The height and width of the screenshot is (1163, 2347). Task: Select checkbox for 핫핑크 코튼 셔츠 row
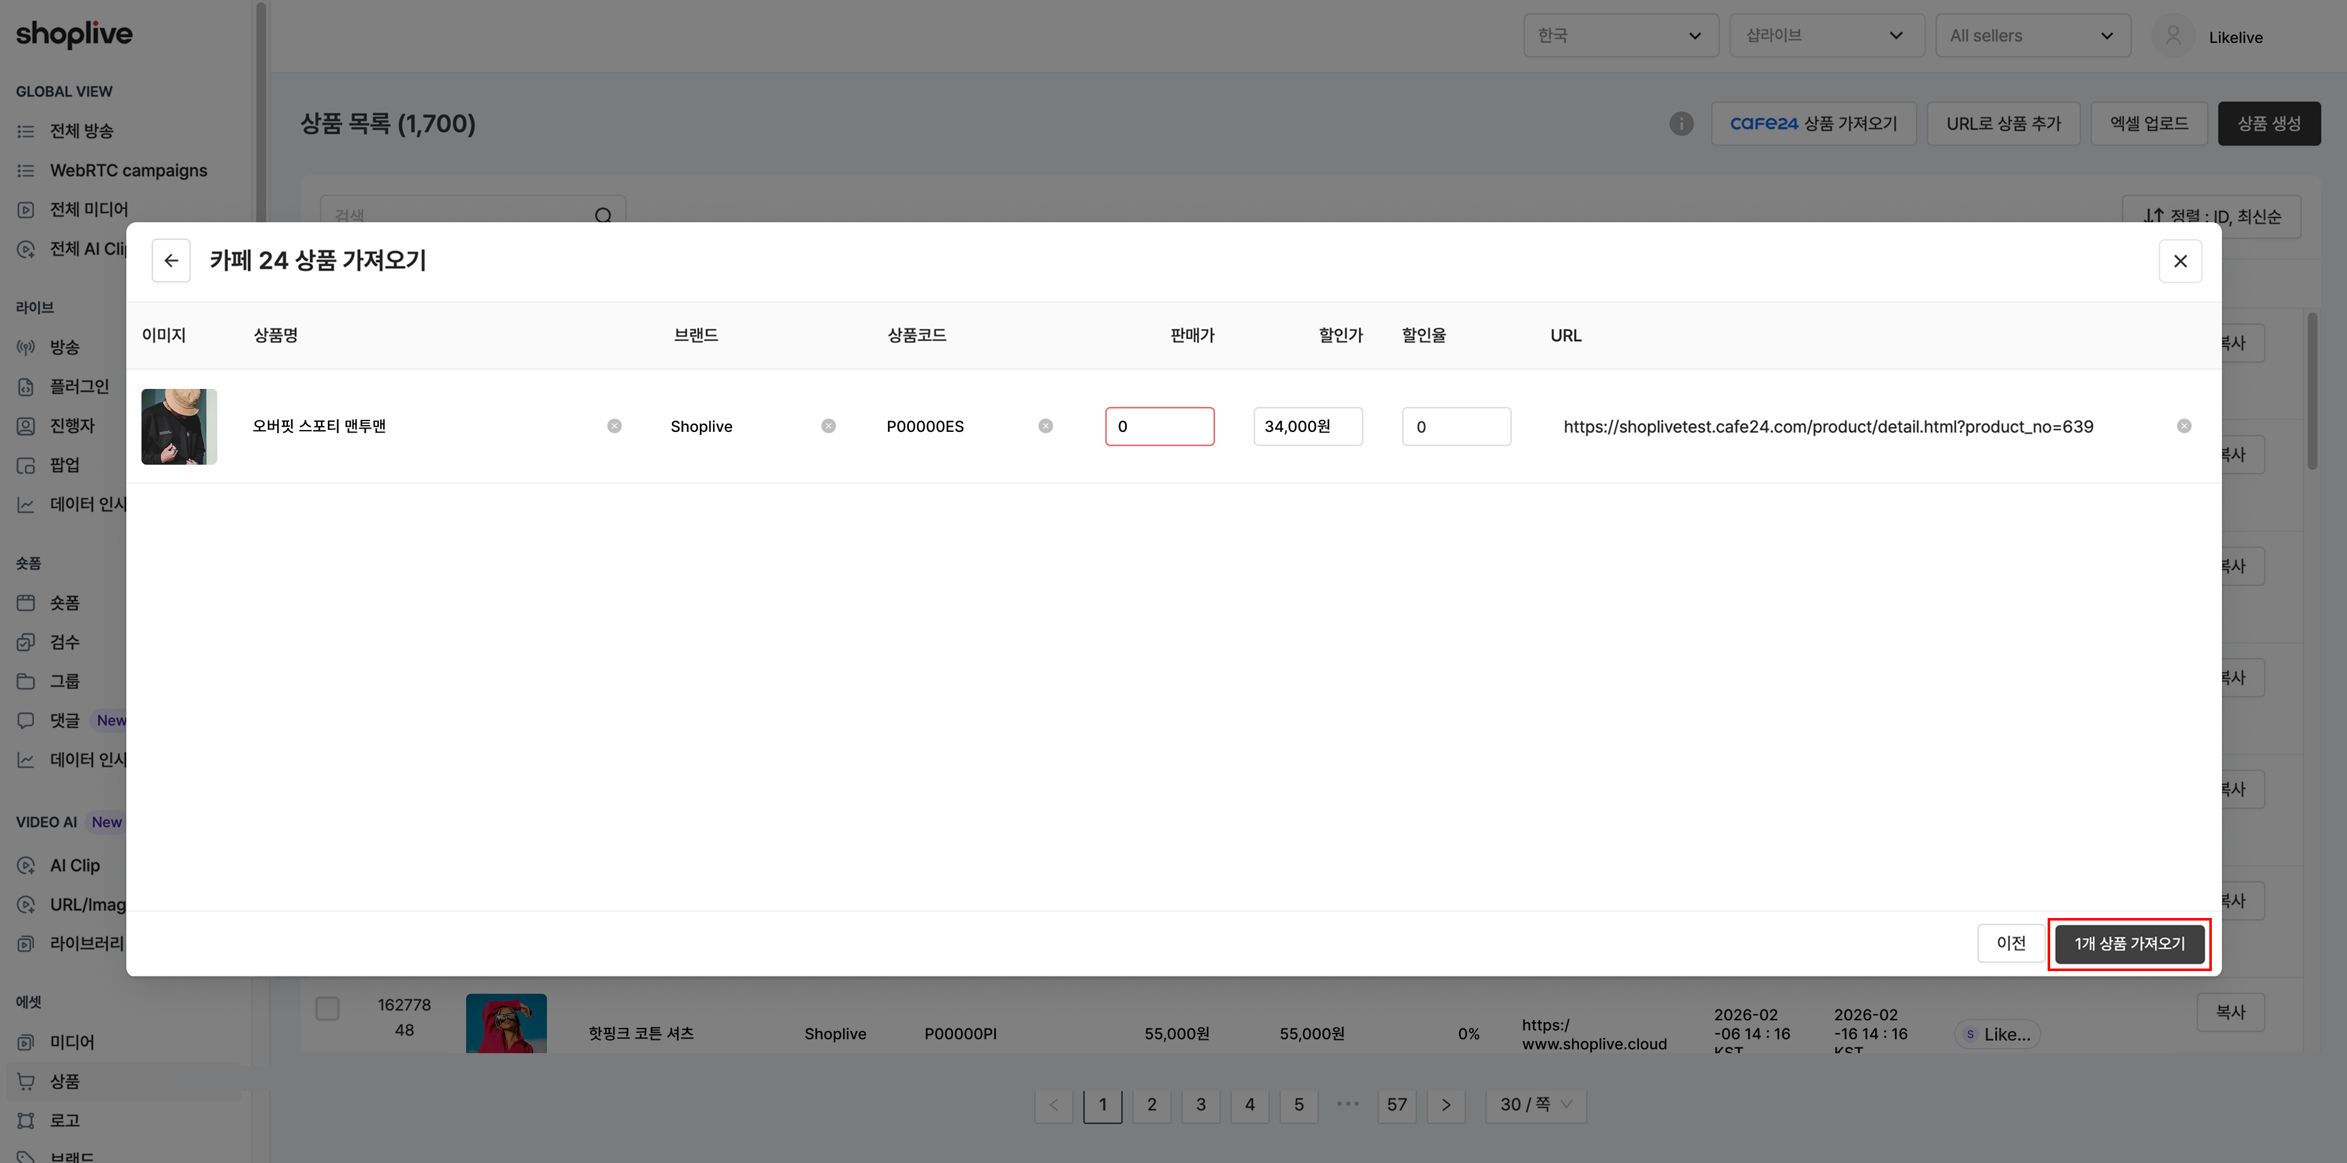click(x=327, y=1008)
